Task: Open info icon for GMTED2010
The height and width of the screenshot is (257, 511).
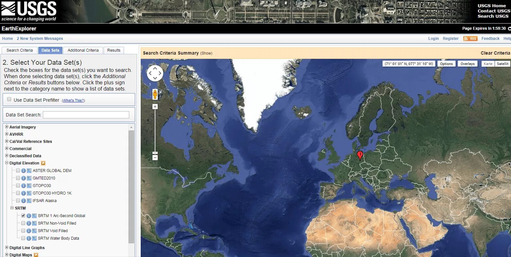Action: click(24, 178)
